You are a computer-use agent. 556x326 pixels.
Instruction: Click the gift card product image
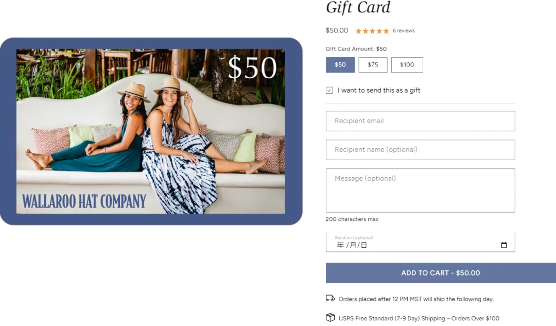point(151,131)
